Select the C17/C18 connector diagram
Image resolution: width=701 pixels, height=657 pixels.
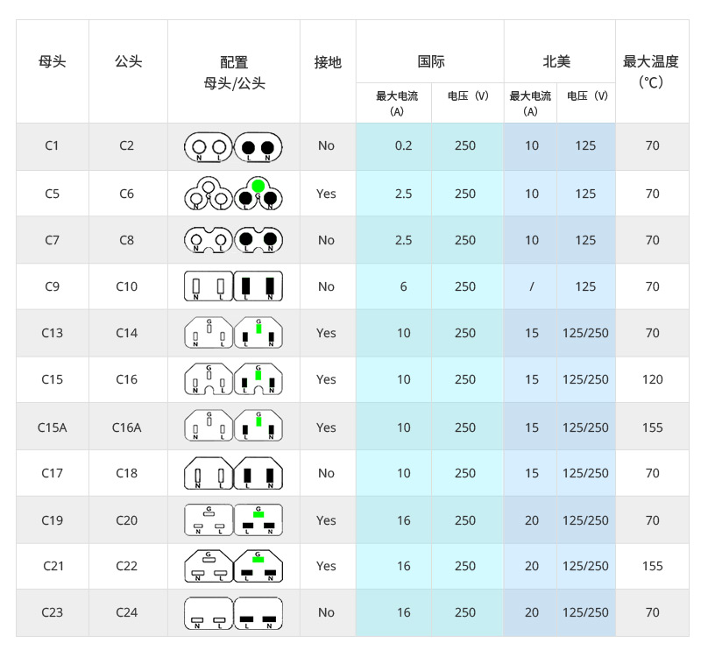[x=234, y=473]
